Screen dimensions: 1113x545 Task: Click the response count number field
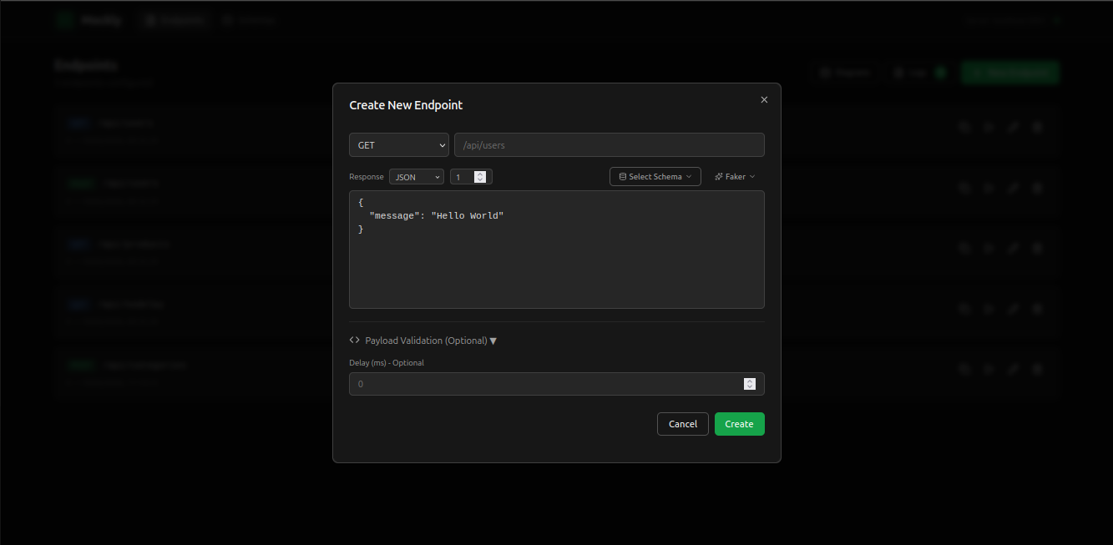pyautogui.click(x=462, y=177)
